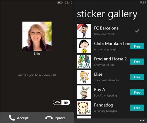Tap the FC Barcelona installed checkmark

[x=137, y=31]
